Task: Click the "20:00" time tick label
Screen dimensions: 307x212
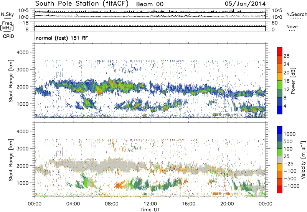Action: click(227, 204)
